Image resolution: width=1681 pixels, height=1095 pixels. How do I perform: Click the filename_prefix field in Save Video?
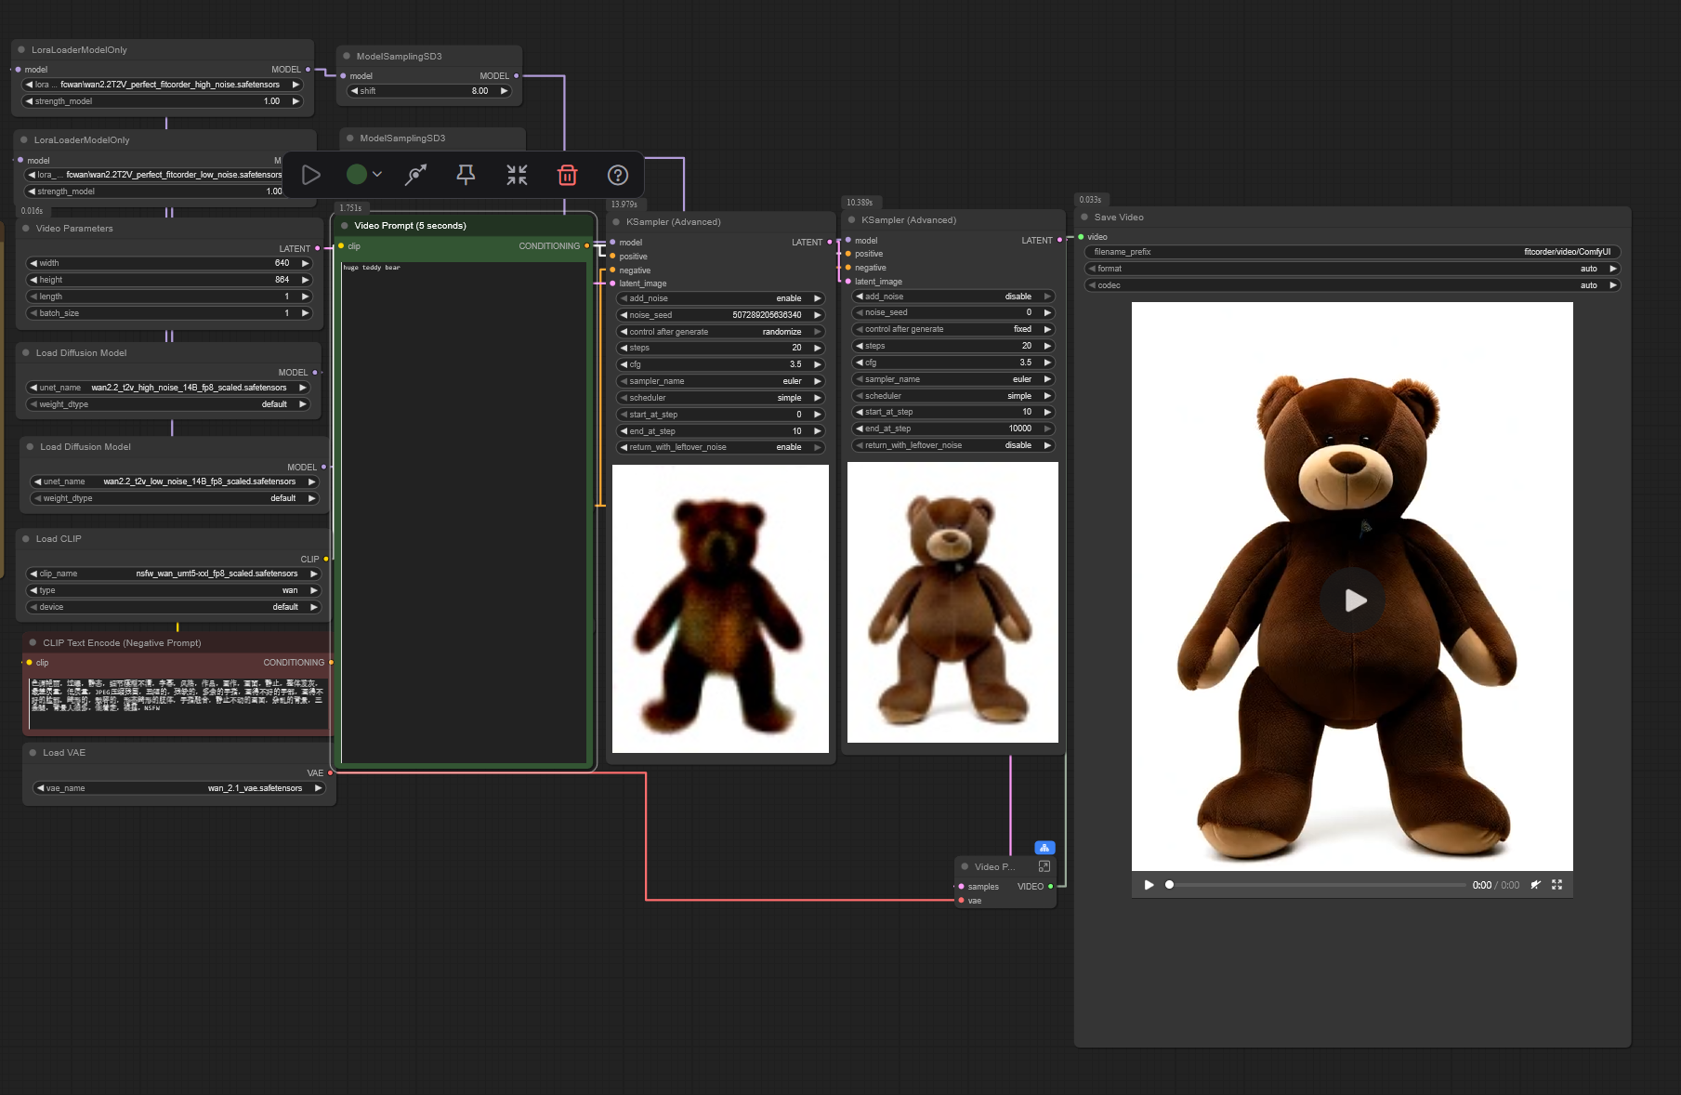[x=1352, y=252]
